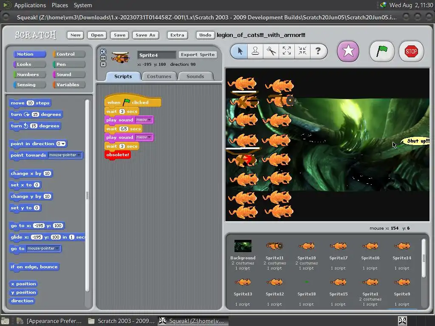This screenshot has width=435, height=326.
Task: Select the arrow pointer tool
Action: (x=240, y=51)
